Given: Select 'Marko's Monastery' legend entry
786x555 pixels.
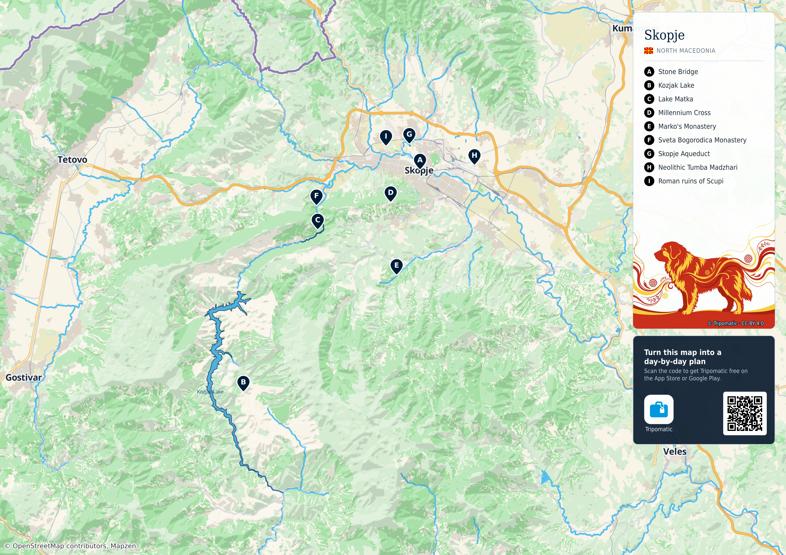Looking at the screenshot, I should [x=687, y=126].
